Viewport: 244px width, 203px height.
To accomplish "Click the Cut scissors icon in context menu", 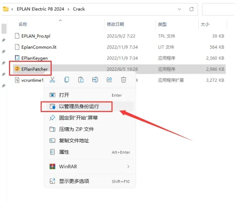I will click(x=52, y=80).
